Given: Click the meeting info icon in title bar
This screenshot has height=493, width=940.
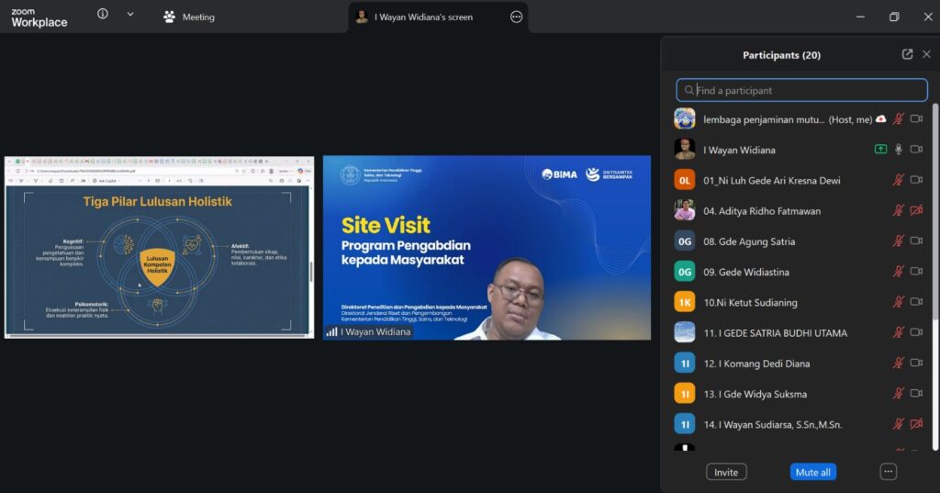Looking at the screenshot, I should 102,14.
